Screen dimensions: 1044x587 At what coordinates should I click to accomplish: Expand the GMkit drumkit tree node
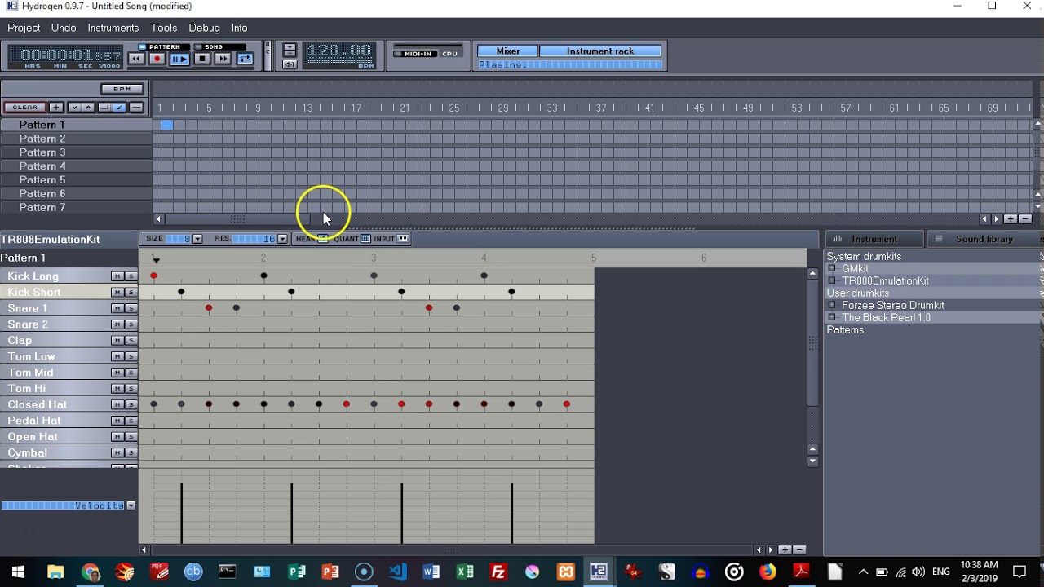(832, 268)
